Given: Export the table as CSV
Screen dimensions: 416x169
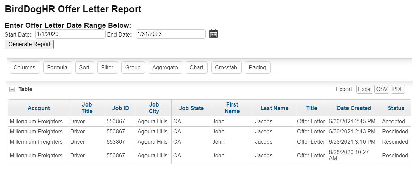Looking at the screenshot, I should (x=382, y=89).
